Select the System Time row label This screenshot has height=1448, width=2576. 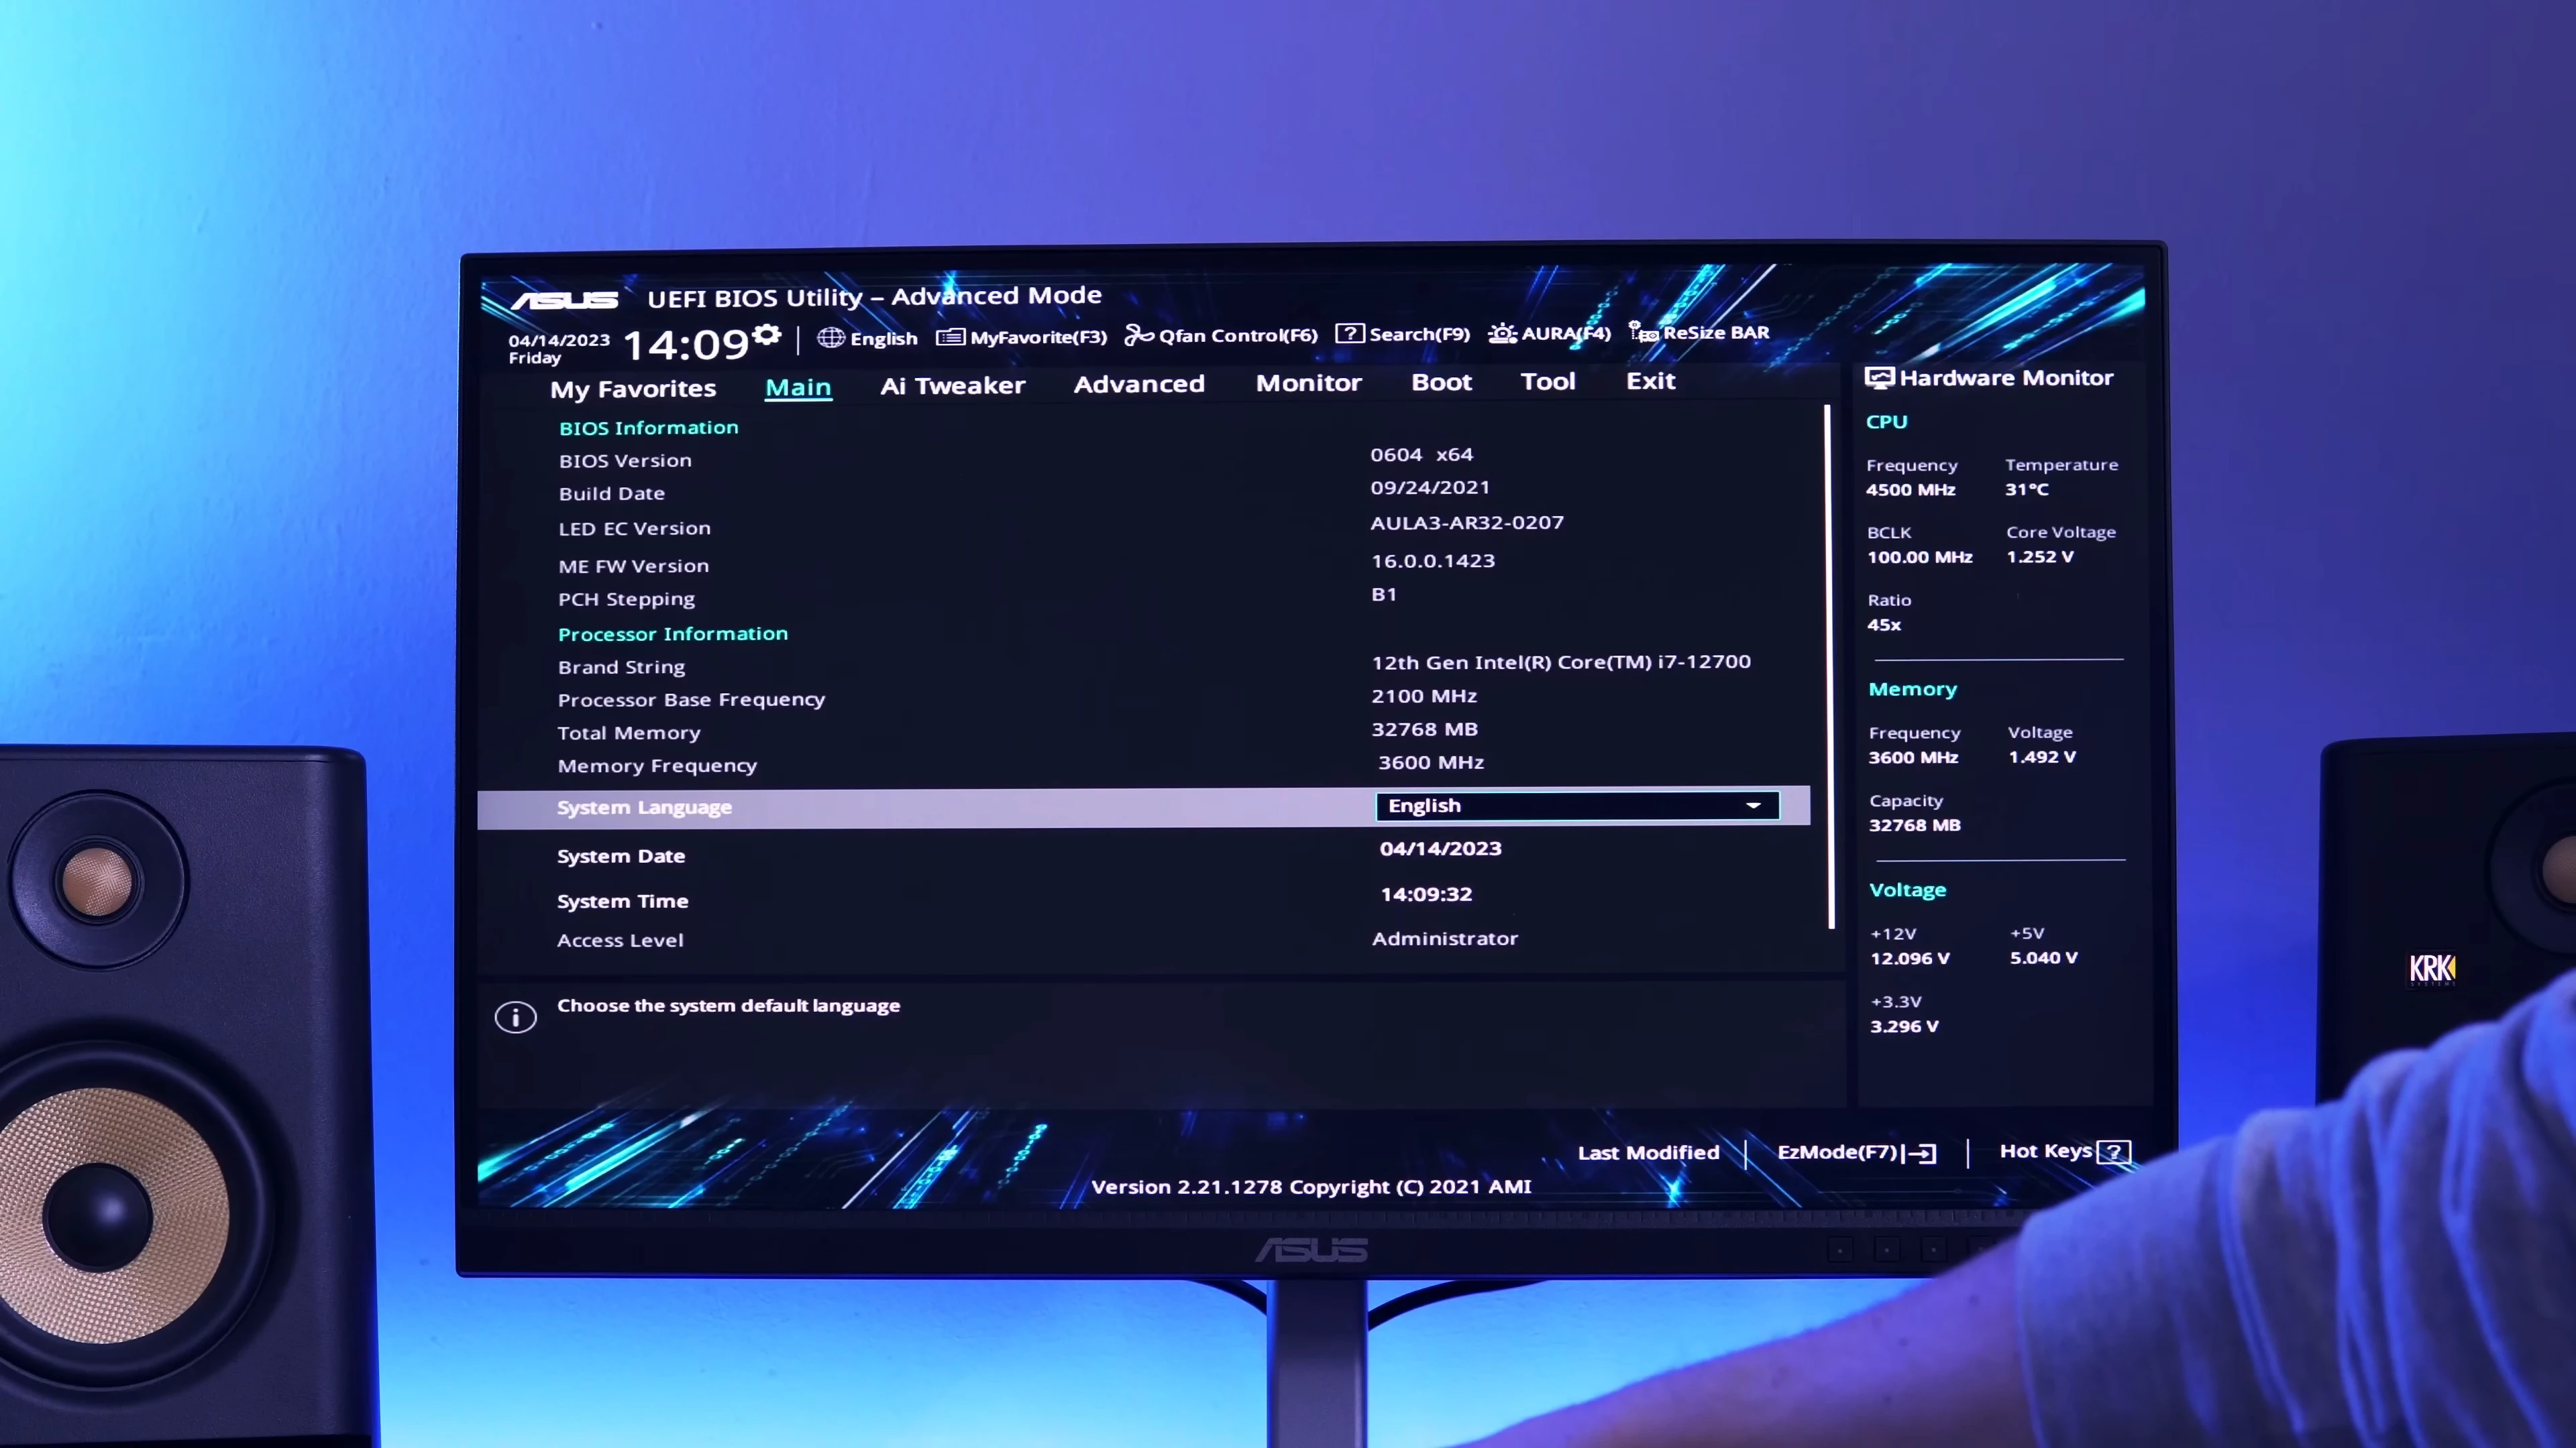(x=623, y=902)
